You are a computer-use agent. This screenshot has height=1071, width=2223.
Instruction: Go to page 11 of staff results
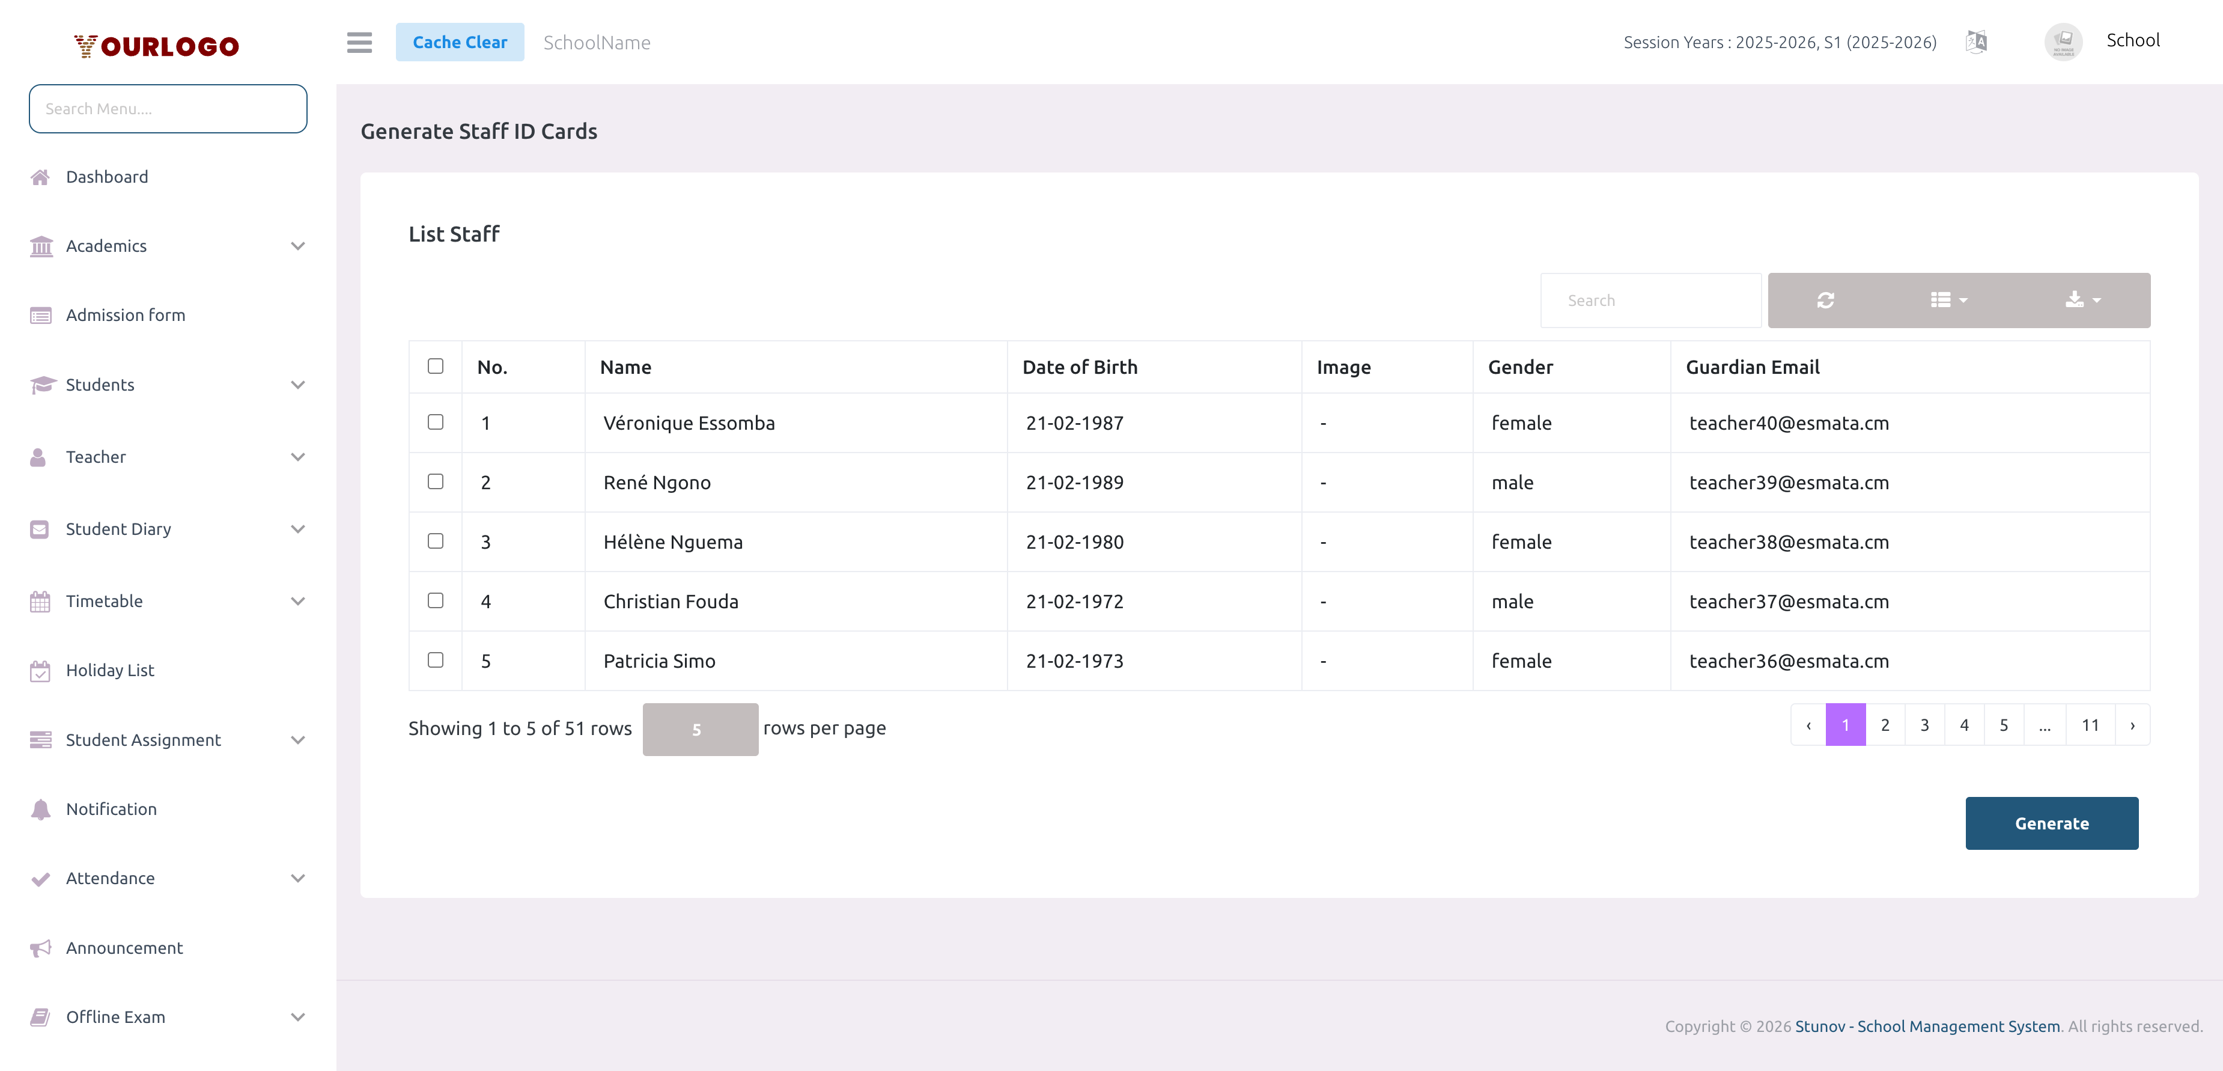click(2090, 724)
